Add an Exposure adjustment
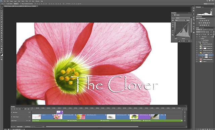Viewport: 215px width, 130px height. pyautogui.click(x=206, y=21)
